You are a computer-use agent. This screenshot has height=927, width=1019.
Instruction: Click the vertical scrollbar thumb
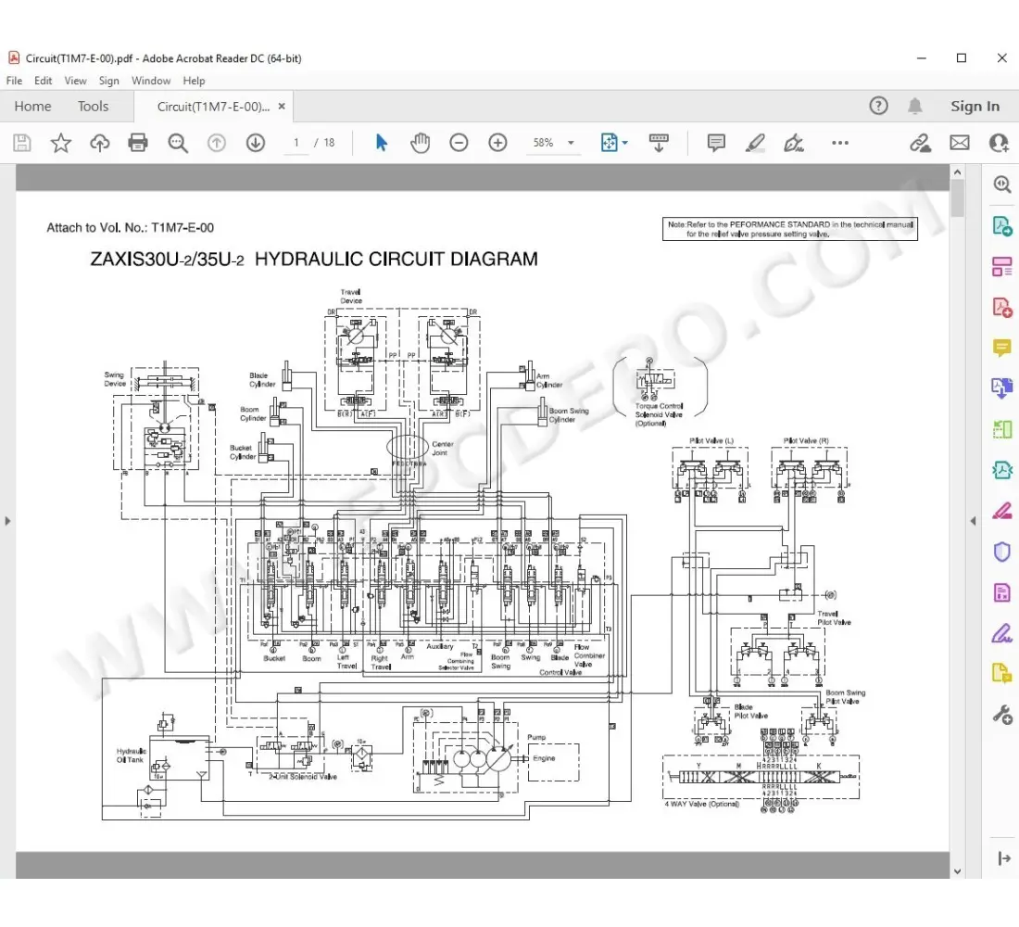pyautogui.click(x=958, y=197)
